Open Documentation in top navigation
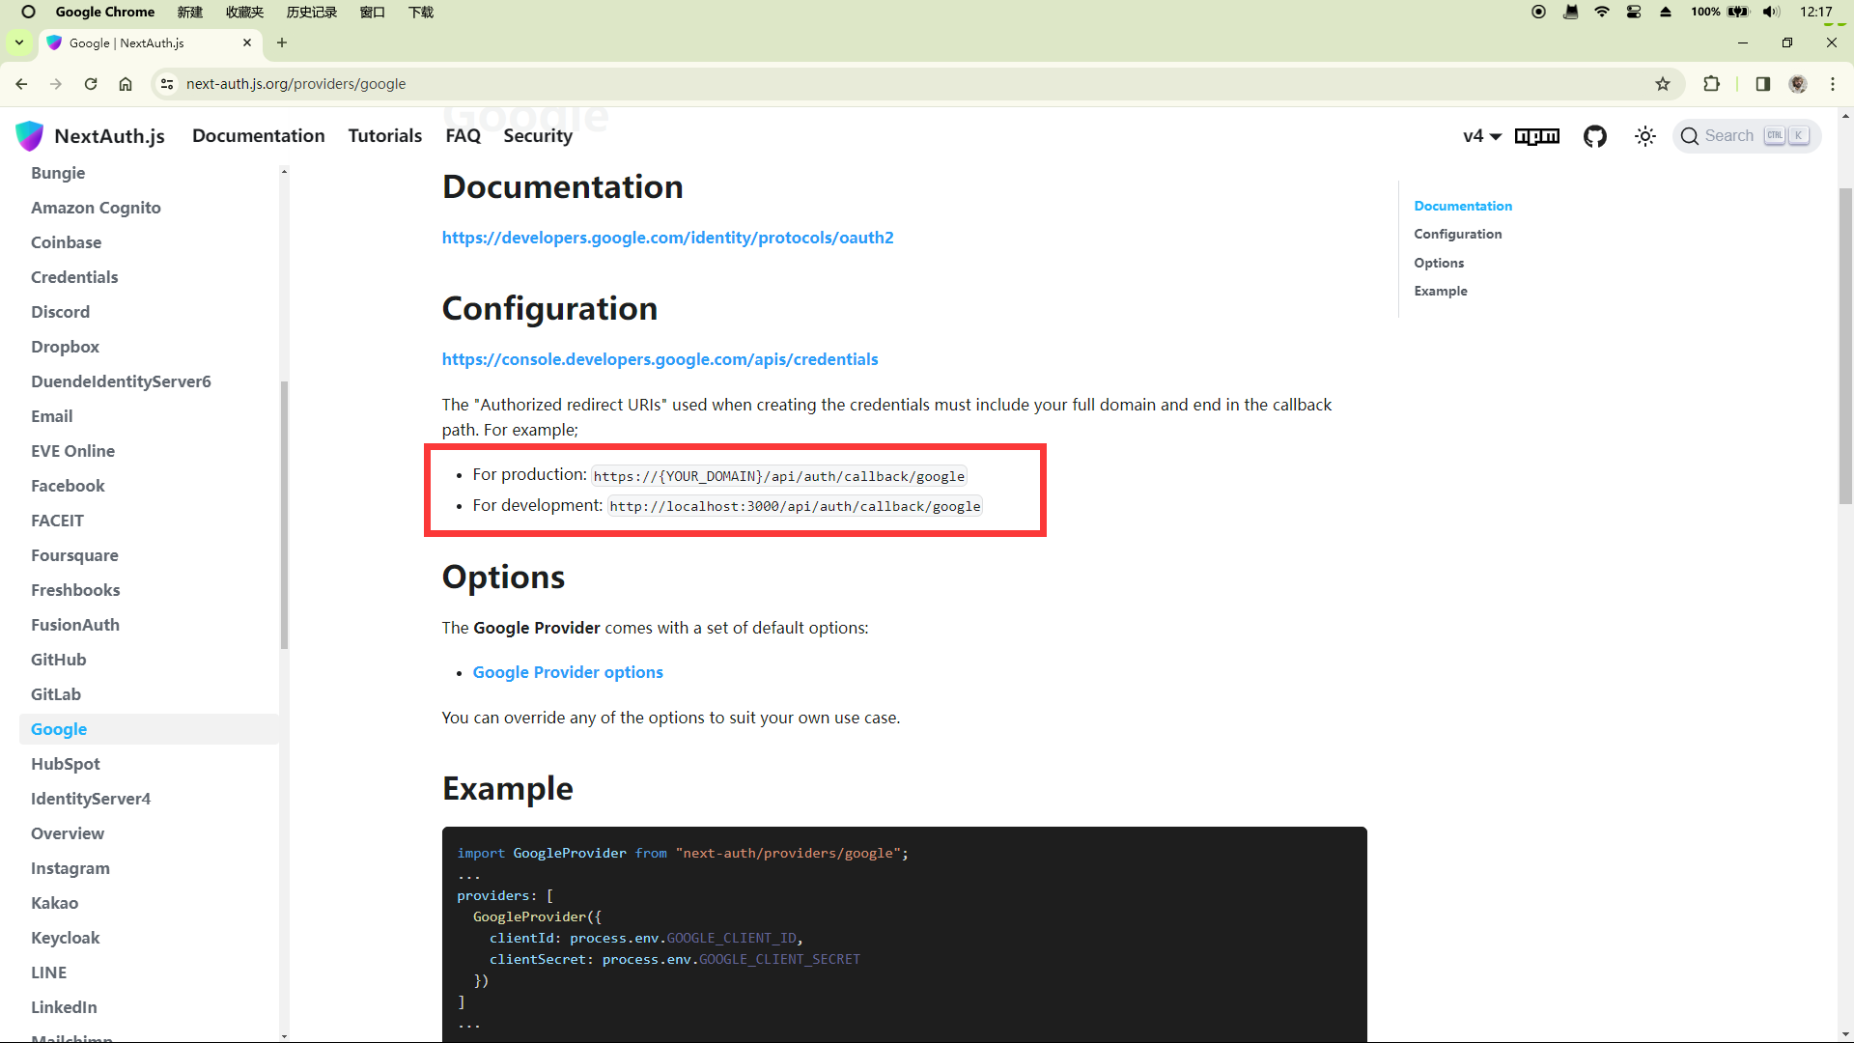Viewport: 1854px width, 1043px height. [259, 136]
